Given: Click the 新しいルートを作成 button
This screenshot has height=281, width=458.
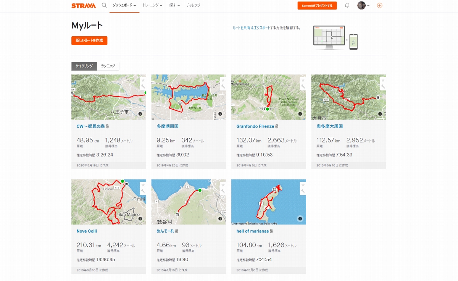Looking at the screenshot, I should [89, 40].
